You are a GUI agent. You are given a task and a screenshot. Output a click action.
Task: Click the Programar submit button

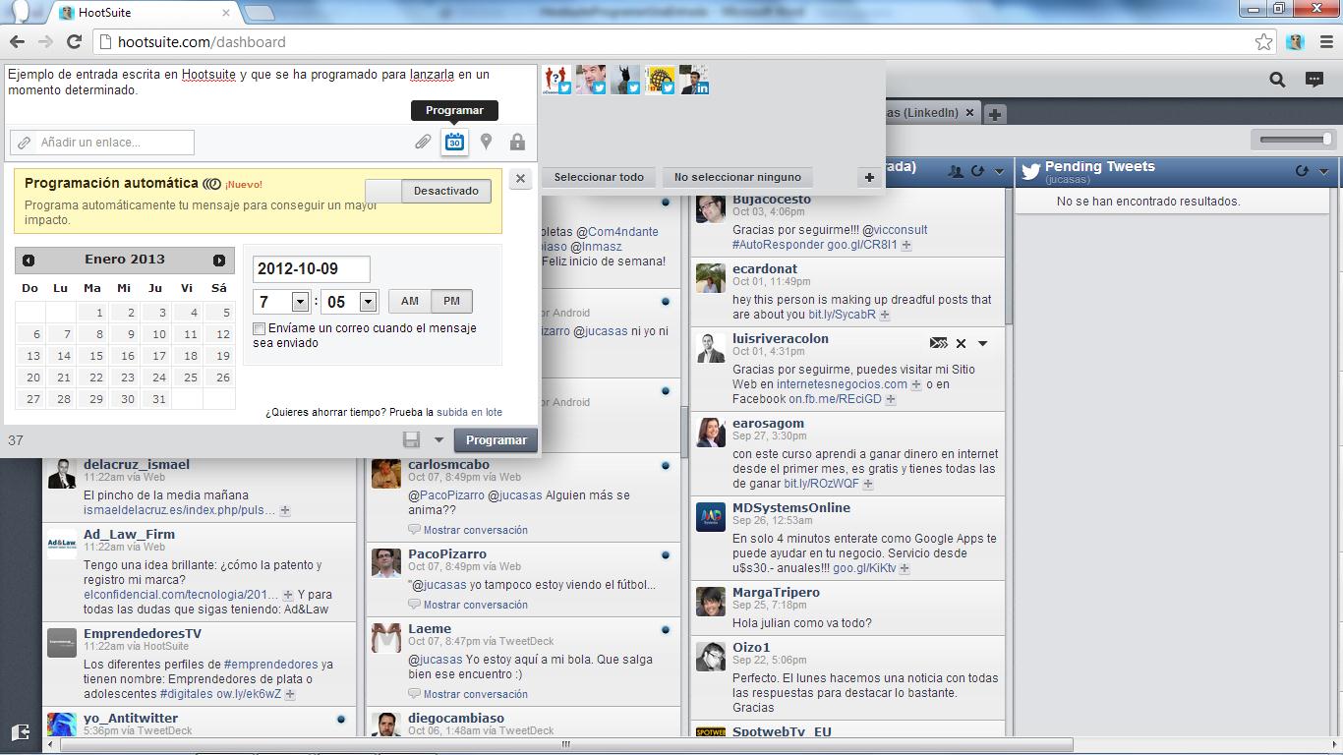[496, 440]
